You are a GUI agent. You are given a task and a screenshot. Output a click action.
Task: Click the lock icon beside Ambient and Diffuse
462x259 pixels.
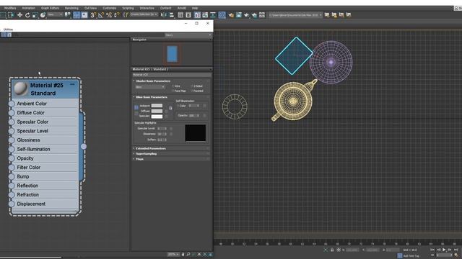coord(170,108)
